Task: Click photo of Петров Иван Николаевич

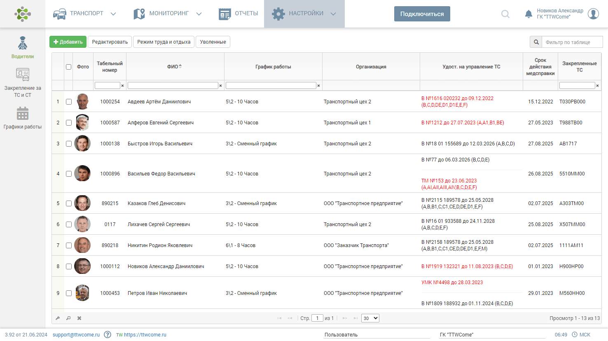Action: click(x=82, y=293)
